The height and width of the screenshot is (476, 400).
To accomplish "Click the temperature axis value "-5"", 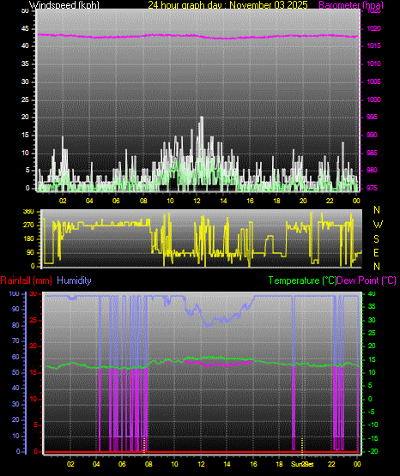I will tap(373, 412).
